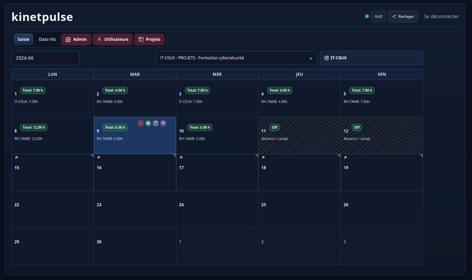This screenshot has height=280, width=472.
Task: Click the Partager button
Action: point(403,16)
